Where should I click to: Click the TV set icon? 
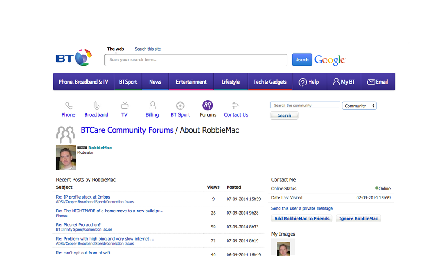(x=125, y=106)
